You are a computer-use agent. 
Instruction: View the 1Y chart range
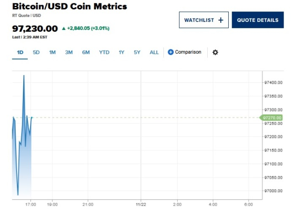coord(122,52)
